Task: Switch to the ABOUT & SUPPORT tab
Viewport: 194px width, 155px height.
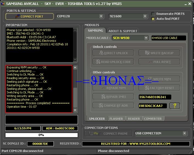Action: point(123,31)
